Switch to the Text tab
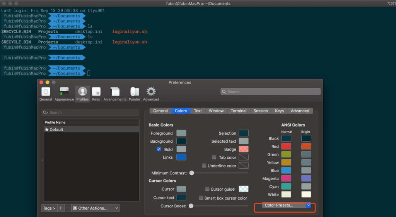This screenshot has height=217, width=396. click(x=198, y=111)
